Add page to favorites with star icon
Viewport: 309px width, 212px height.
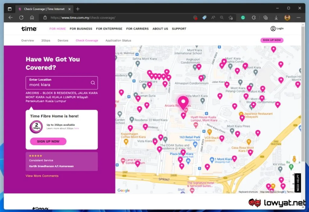tap(231, 18)
